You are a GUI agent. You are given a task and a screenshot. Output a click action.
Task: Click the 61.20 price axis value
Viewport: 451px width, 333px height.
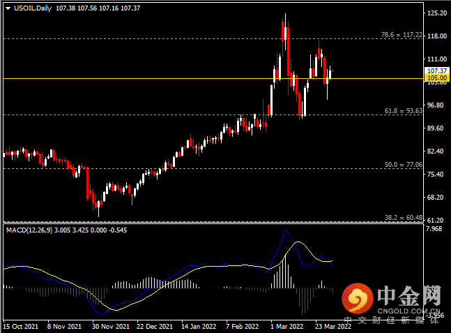[x=435, y=221]
